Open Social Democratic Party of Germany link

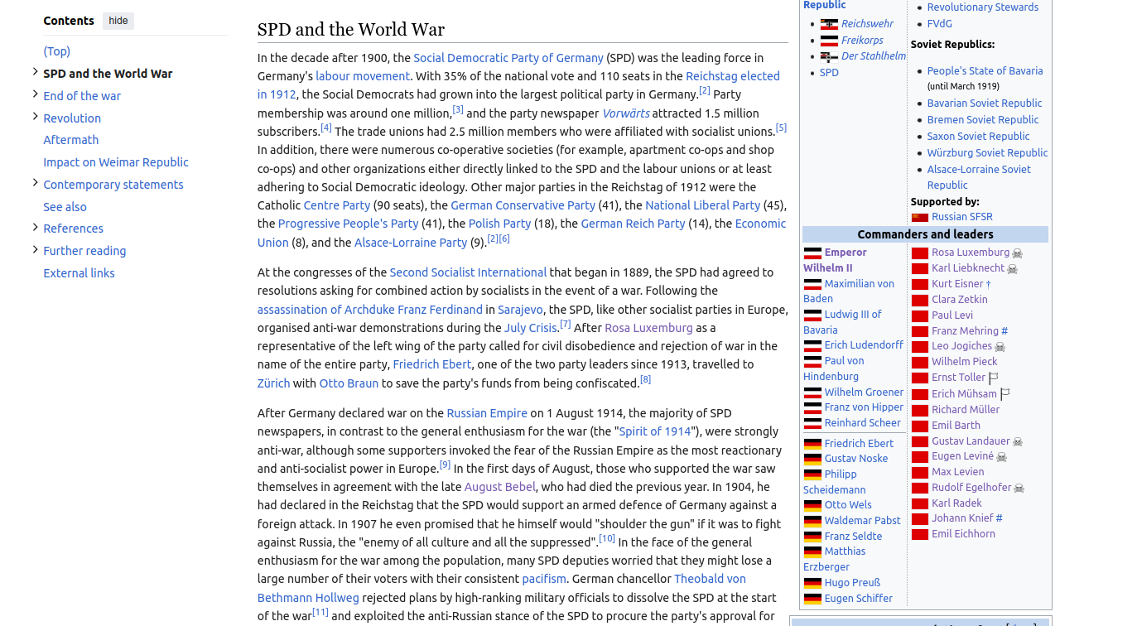[x=508, y=58]
